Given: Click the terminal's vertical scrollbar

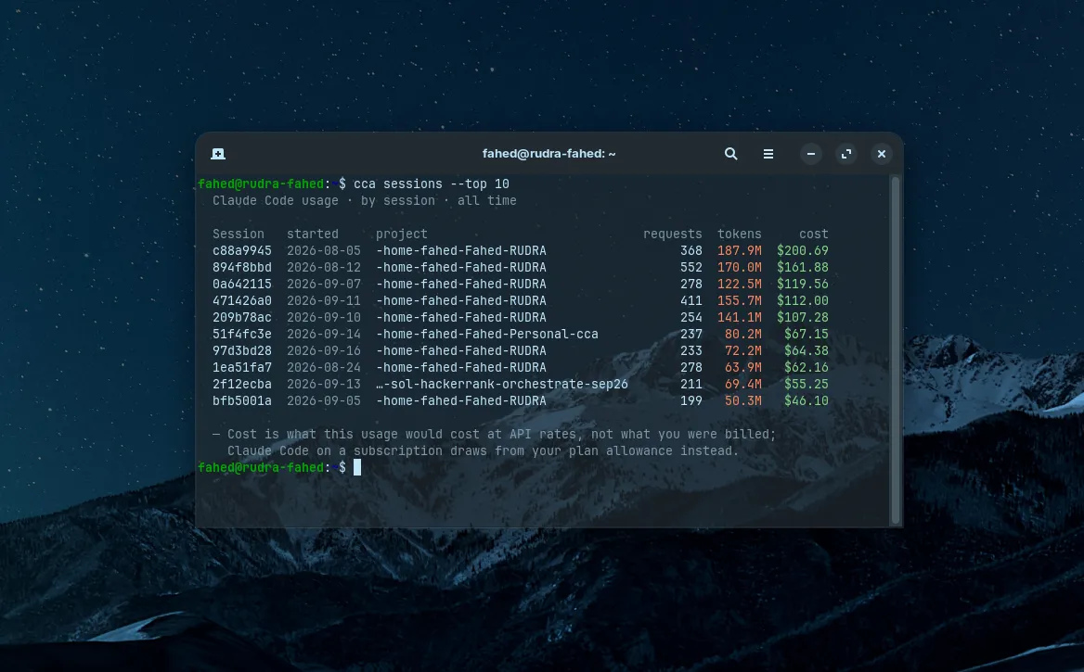Looking at the screenshot, I should tap(896, 349).
